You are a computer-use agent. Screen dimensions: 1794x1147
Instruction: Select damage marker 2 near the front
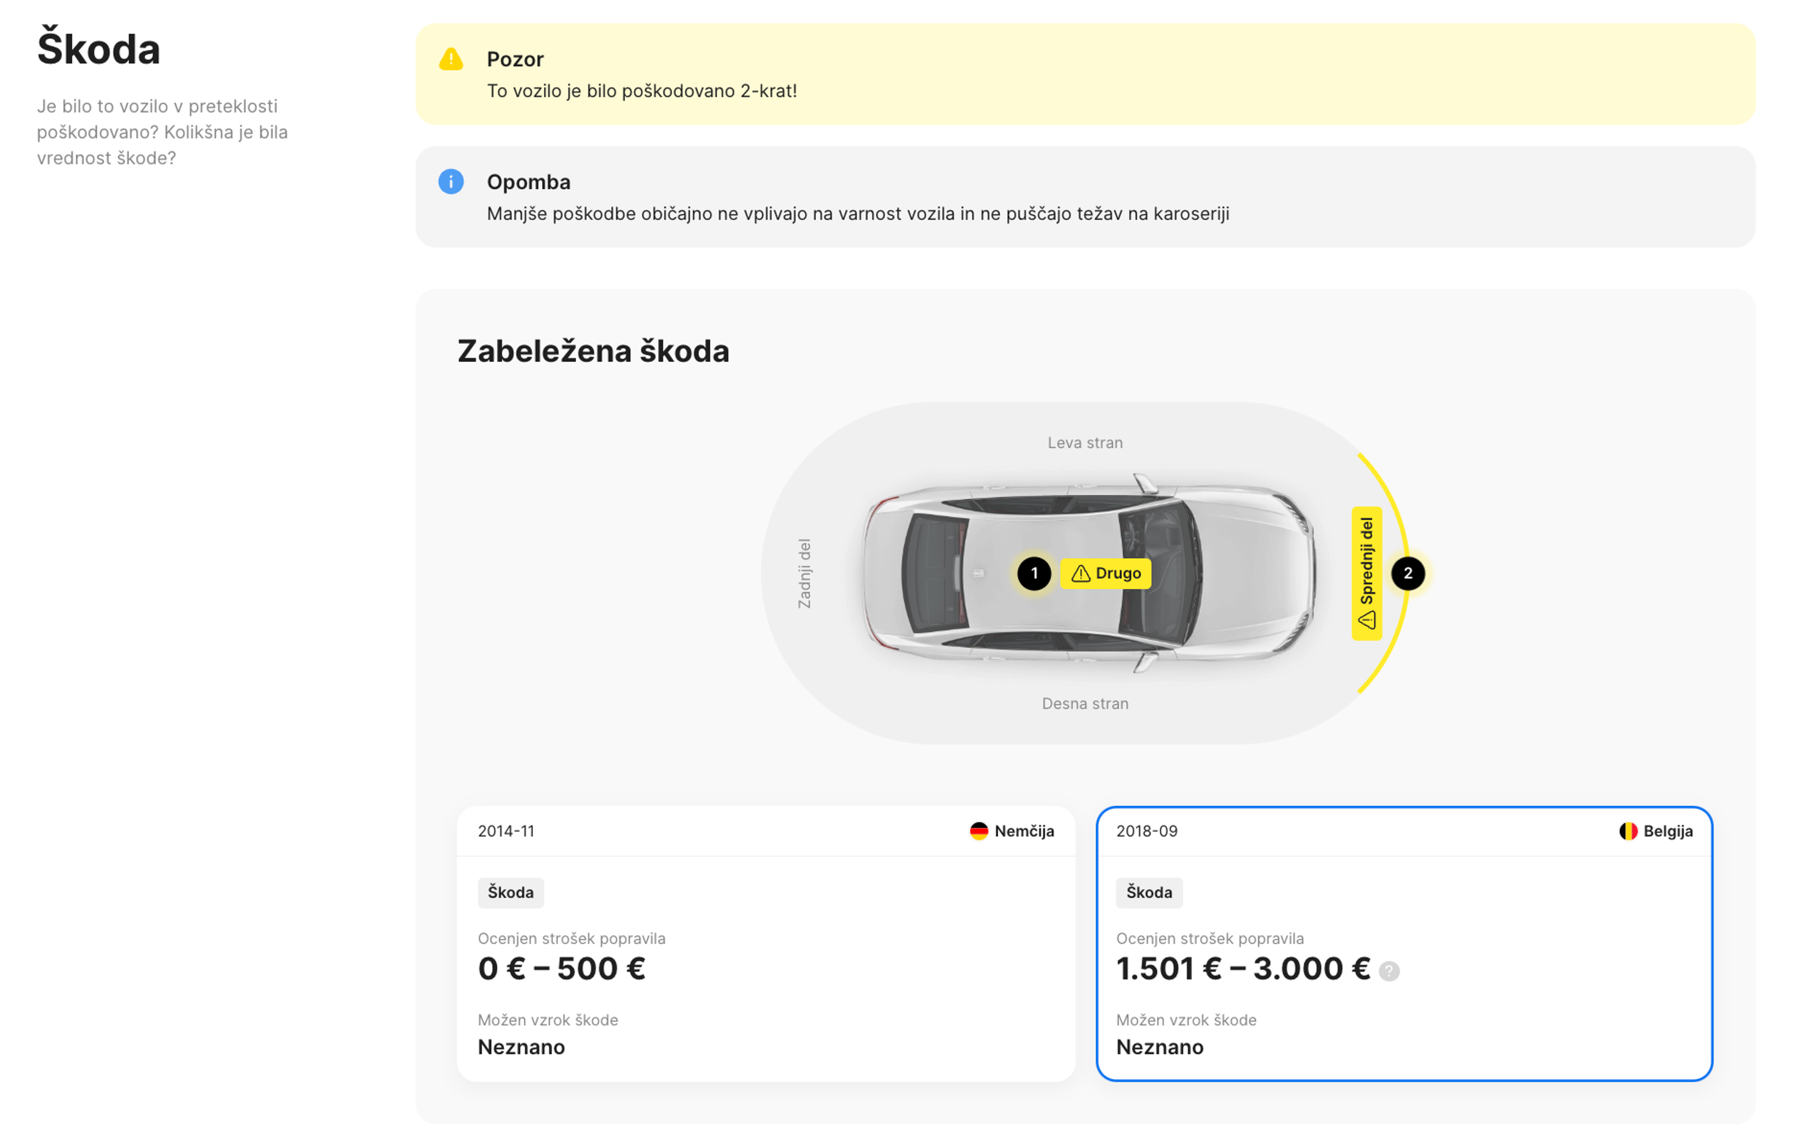coord(1408,573)
